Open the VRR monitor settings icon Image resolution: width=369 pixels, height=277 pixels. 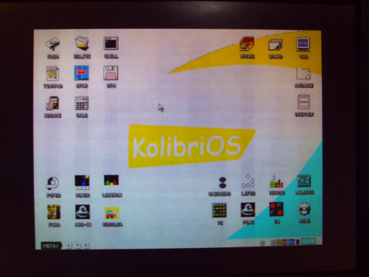pos(303,44)
